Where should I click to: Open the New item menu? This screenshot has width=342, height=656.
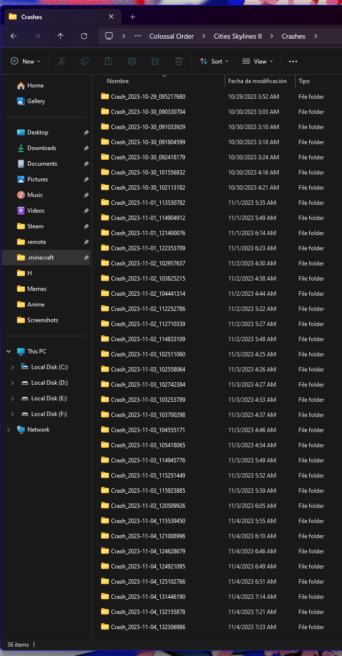pos(25,62)
